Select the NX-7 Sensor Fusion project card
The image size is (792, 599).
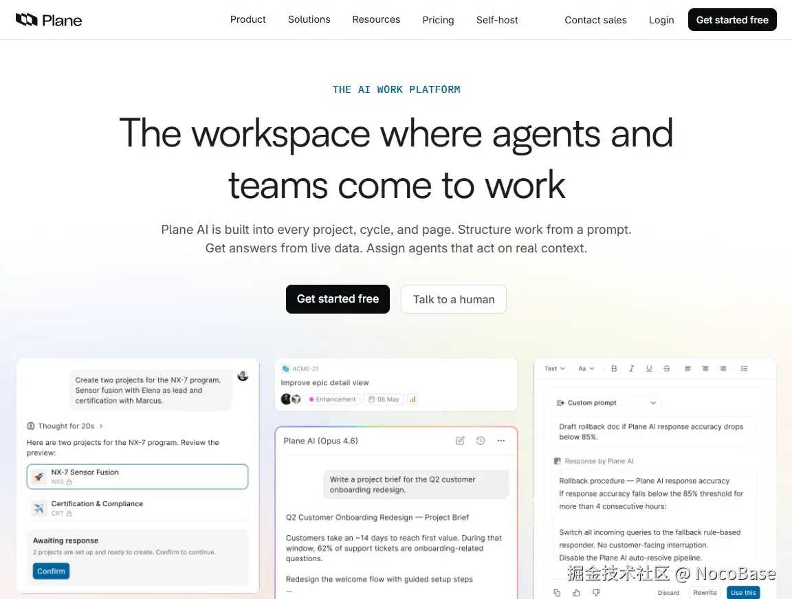pos(137,477)
